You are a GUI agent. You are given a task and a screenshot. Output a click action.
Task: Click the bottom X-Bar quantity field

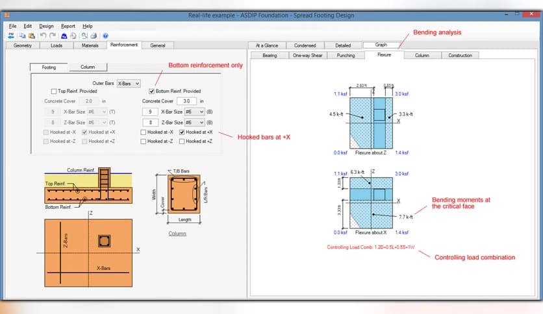pyautogui.click(x=150, y=112)
